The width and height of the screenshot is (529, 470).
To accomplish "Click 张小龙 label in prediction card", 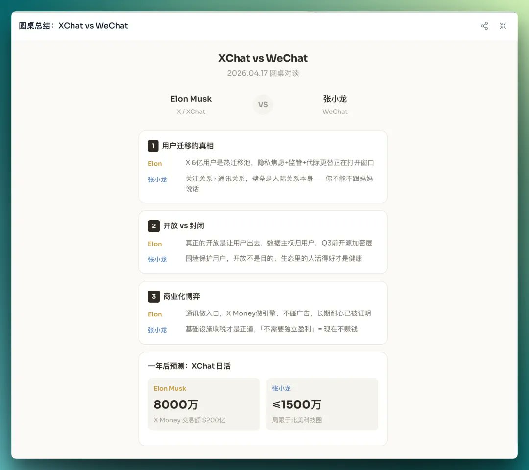I will [281, 388].
